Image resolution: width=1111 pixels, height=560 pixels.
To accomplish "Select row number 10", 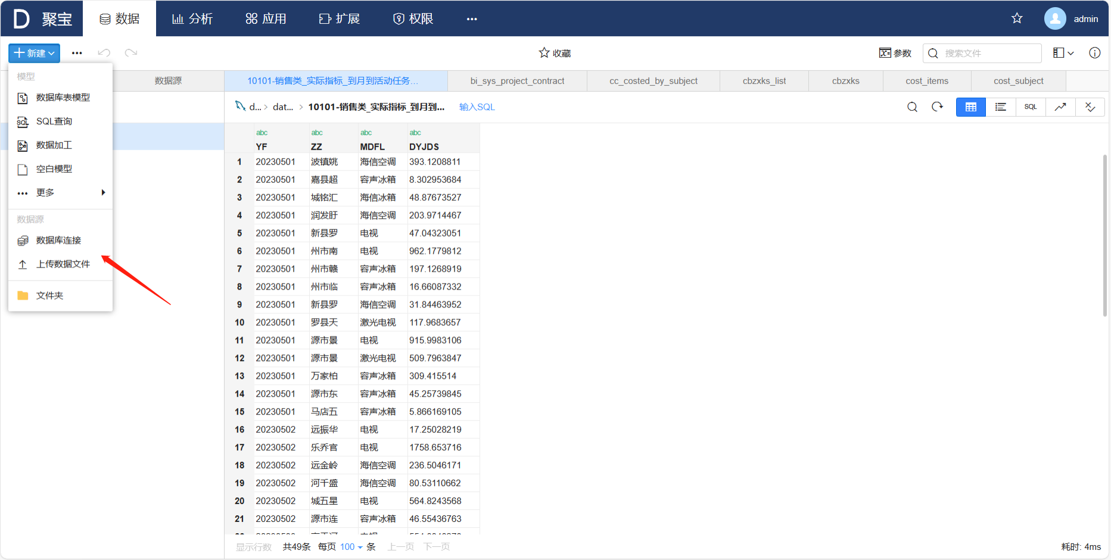I will pos(239,322).
